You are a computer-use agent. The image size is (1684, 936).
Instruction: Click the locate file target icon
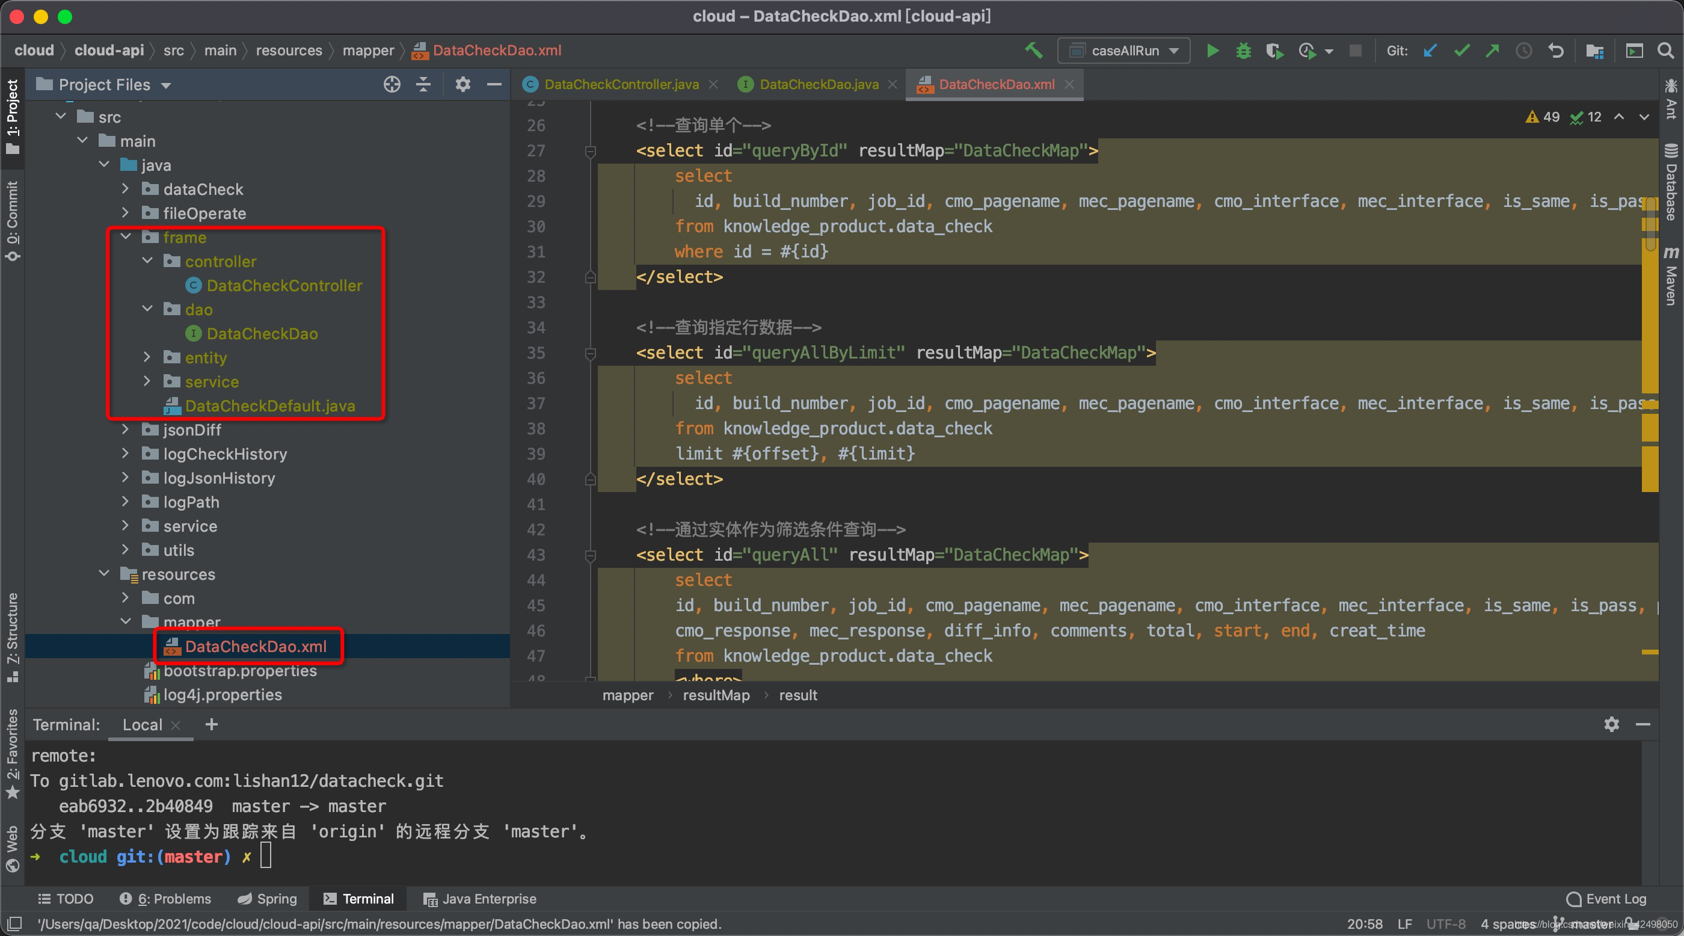point(392,84)
